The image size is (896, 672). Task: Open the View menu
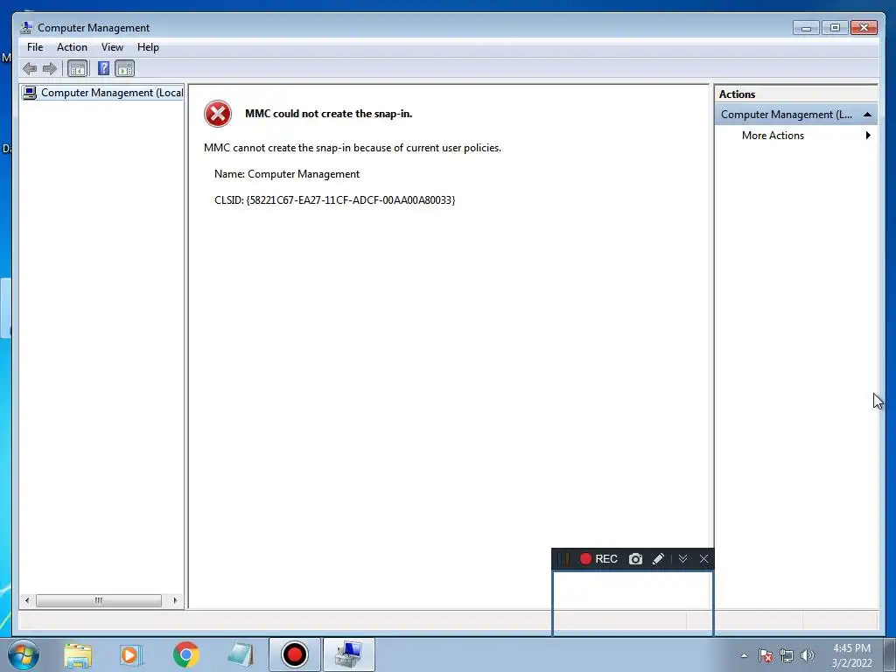point(112,47)
